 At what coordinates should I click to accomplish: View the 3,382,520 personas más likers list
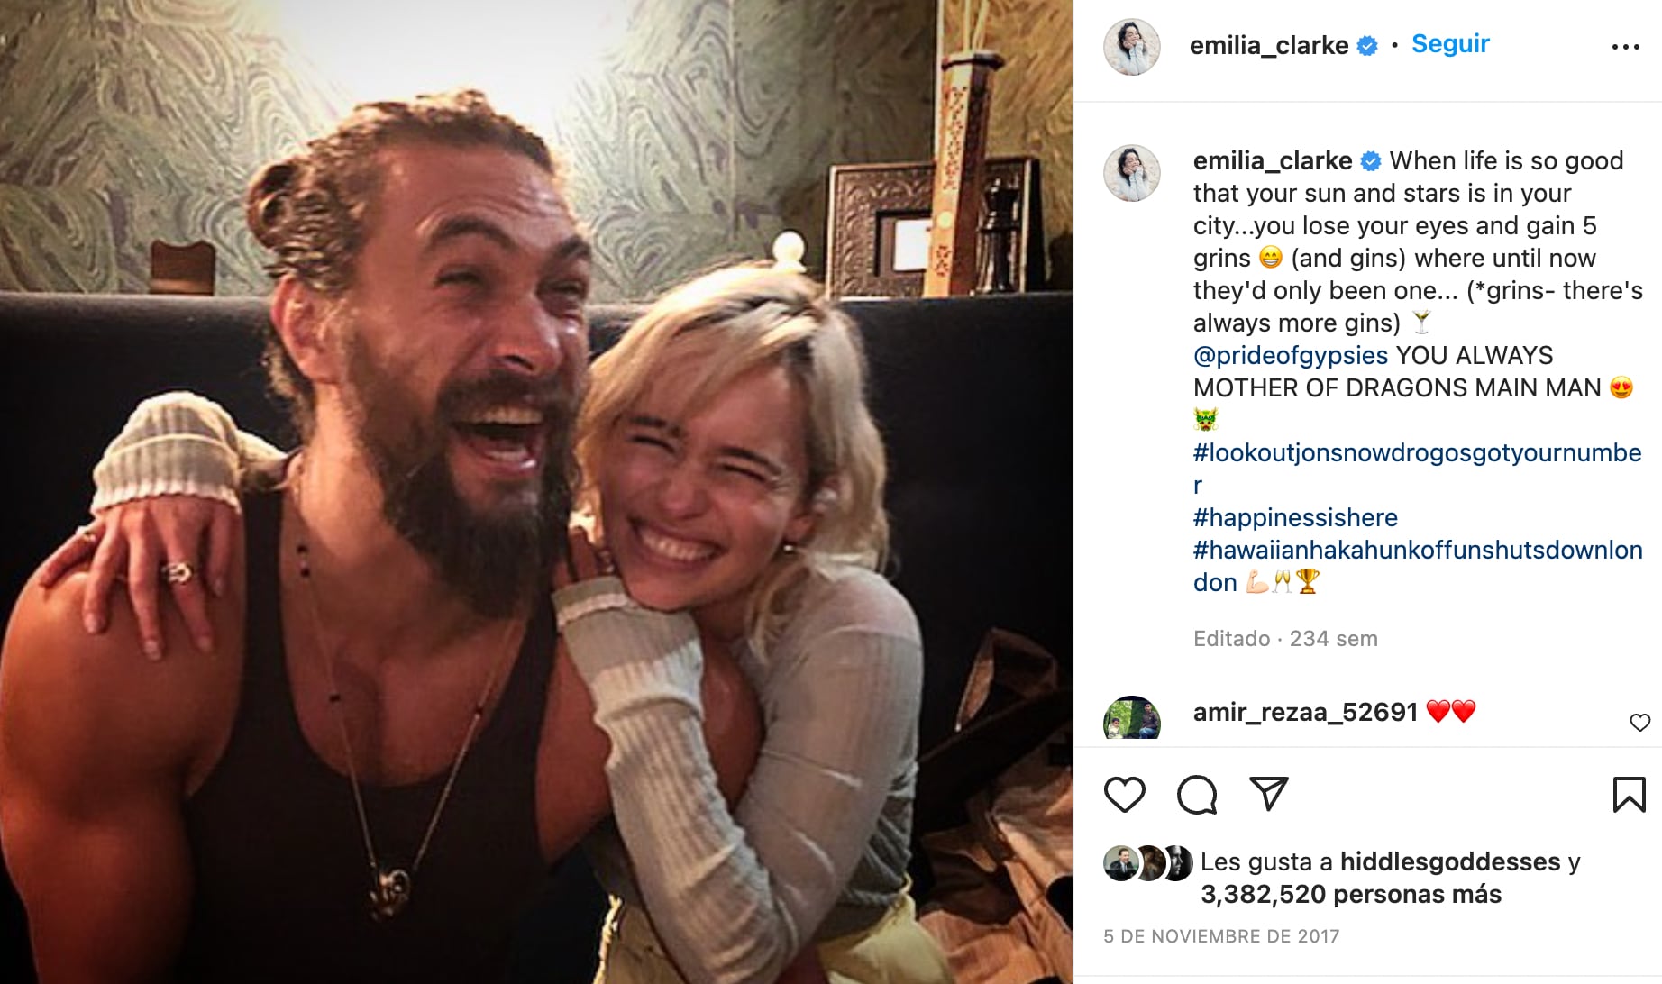click(x=1350, y=894)
